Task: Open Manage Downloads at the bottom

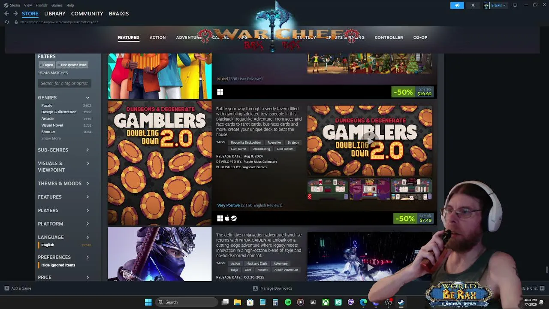Action: coord(272,288)
